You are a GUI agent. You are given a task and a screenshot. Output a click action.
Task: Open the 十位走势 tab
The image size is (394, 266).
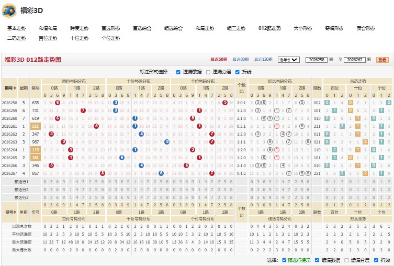pyautogui.click(x=79, y=38)
